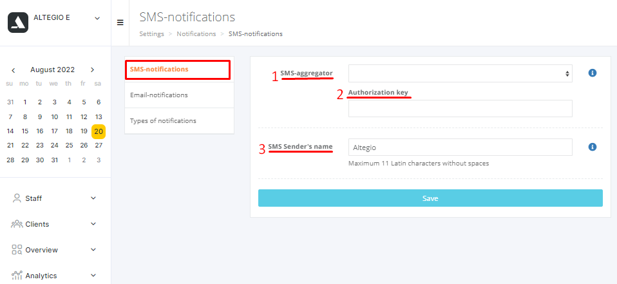The image size is (617, 284).
Task: Click info icon beside SMS Sender's name
Action: pos(593,147)
